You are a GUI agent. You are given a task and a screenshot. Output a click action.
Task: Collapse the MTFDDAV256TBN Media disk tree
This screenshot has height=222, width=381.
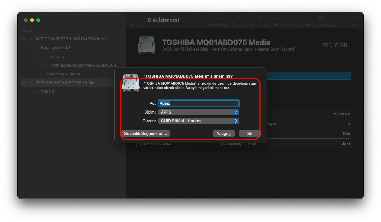24,39
